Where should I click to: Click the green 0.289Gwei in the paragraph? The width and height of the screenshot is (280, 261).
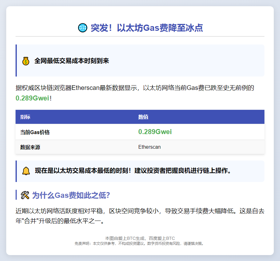[32, 98]
